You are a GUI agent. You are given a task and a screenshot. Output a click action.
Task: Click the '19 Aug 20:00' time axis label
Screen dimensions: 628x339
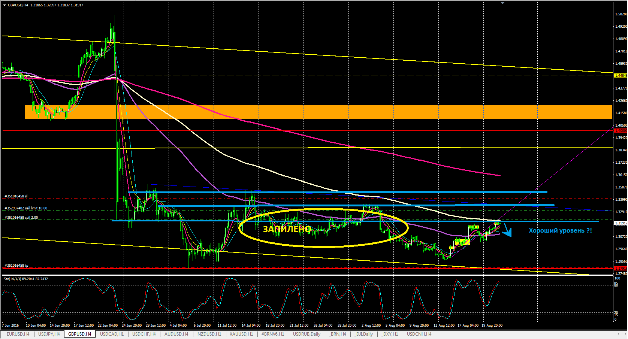pos(492,325)
